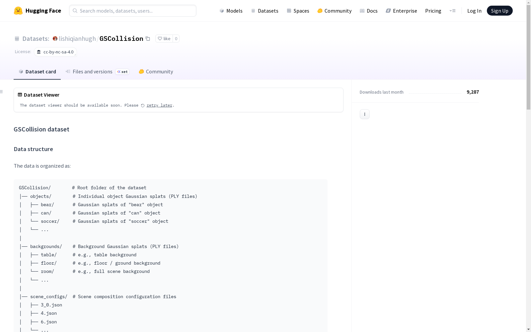The image size is (531, 332).
Task: Like the GSCollision dataset
Action: pyautogui.click(x=164, y=39)
